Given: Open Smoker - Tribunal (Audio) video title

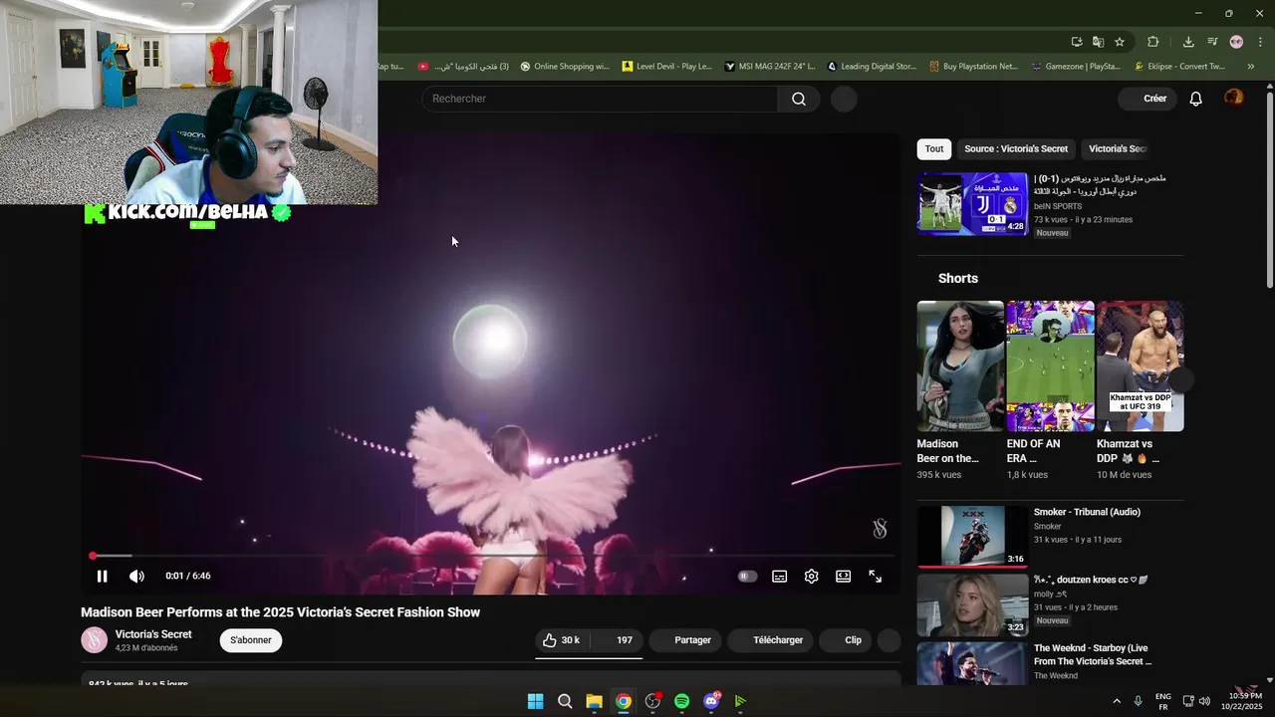Looking at the screenshot, I should tap(1087, 512).
